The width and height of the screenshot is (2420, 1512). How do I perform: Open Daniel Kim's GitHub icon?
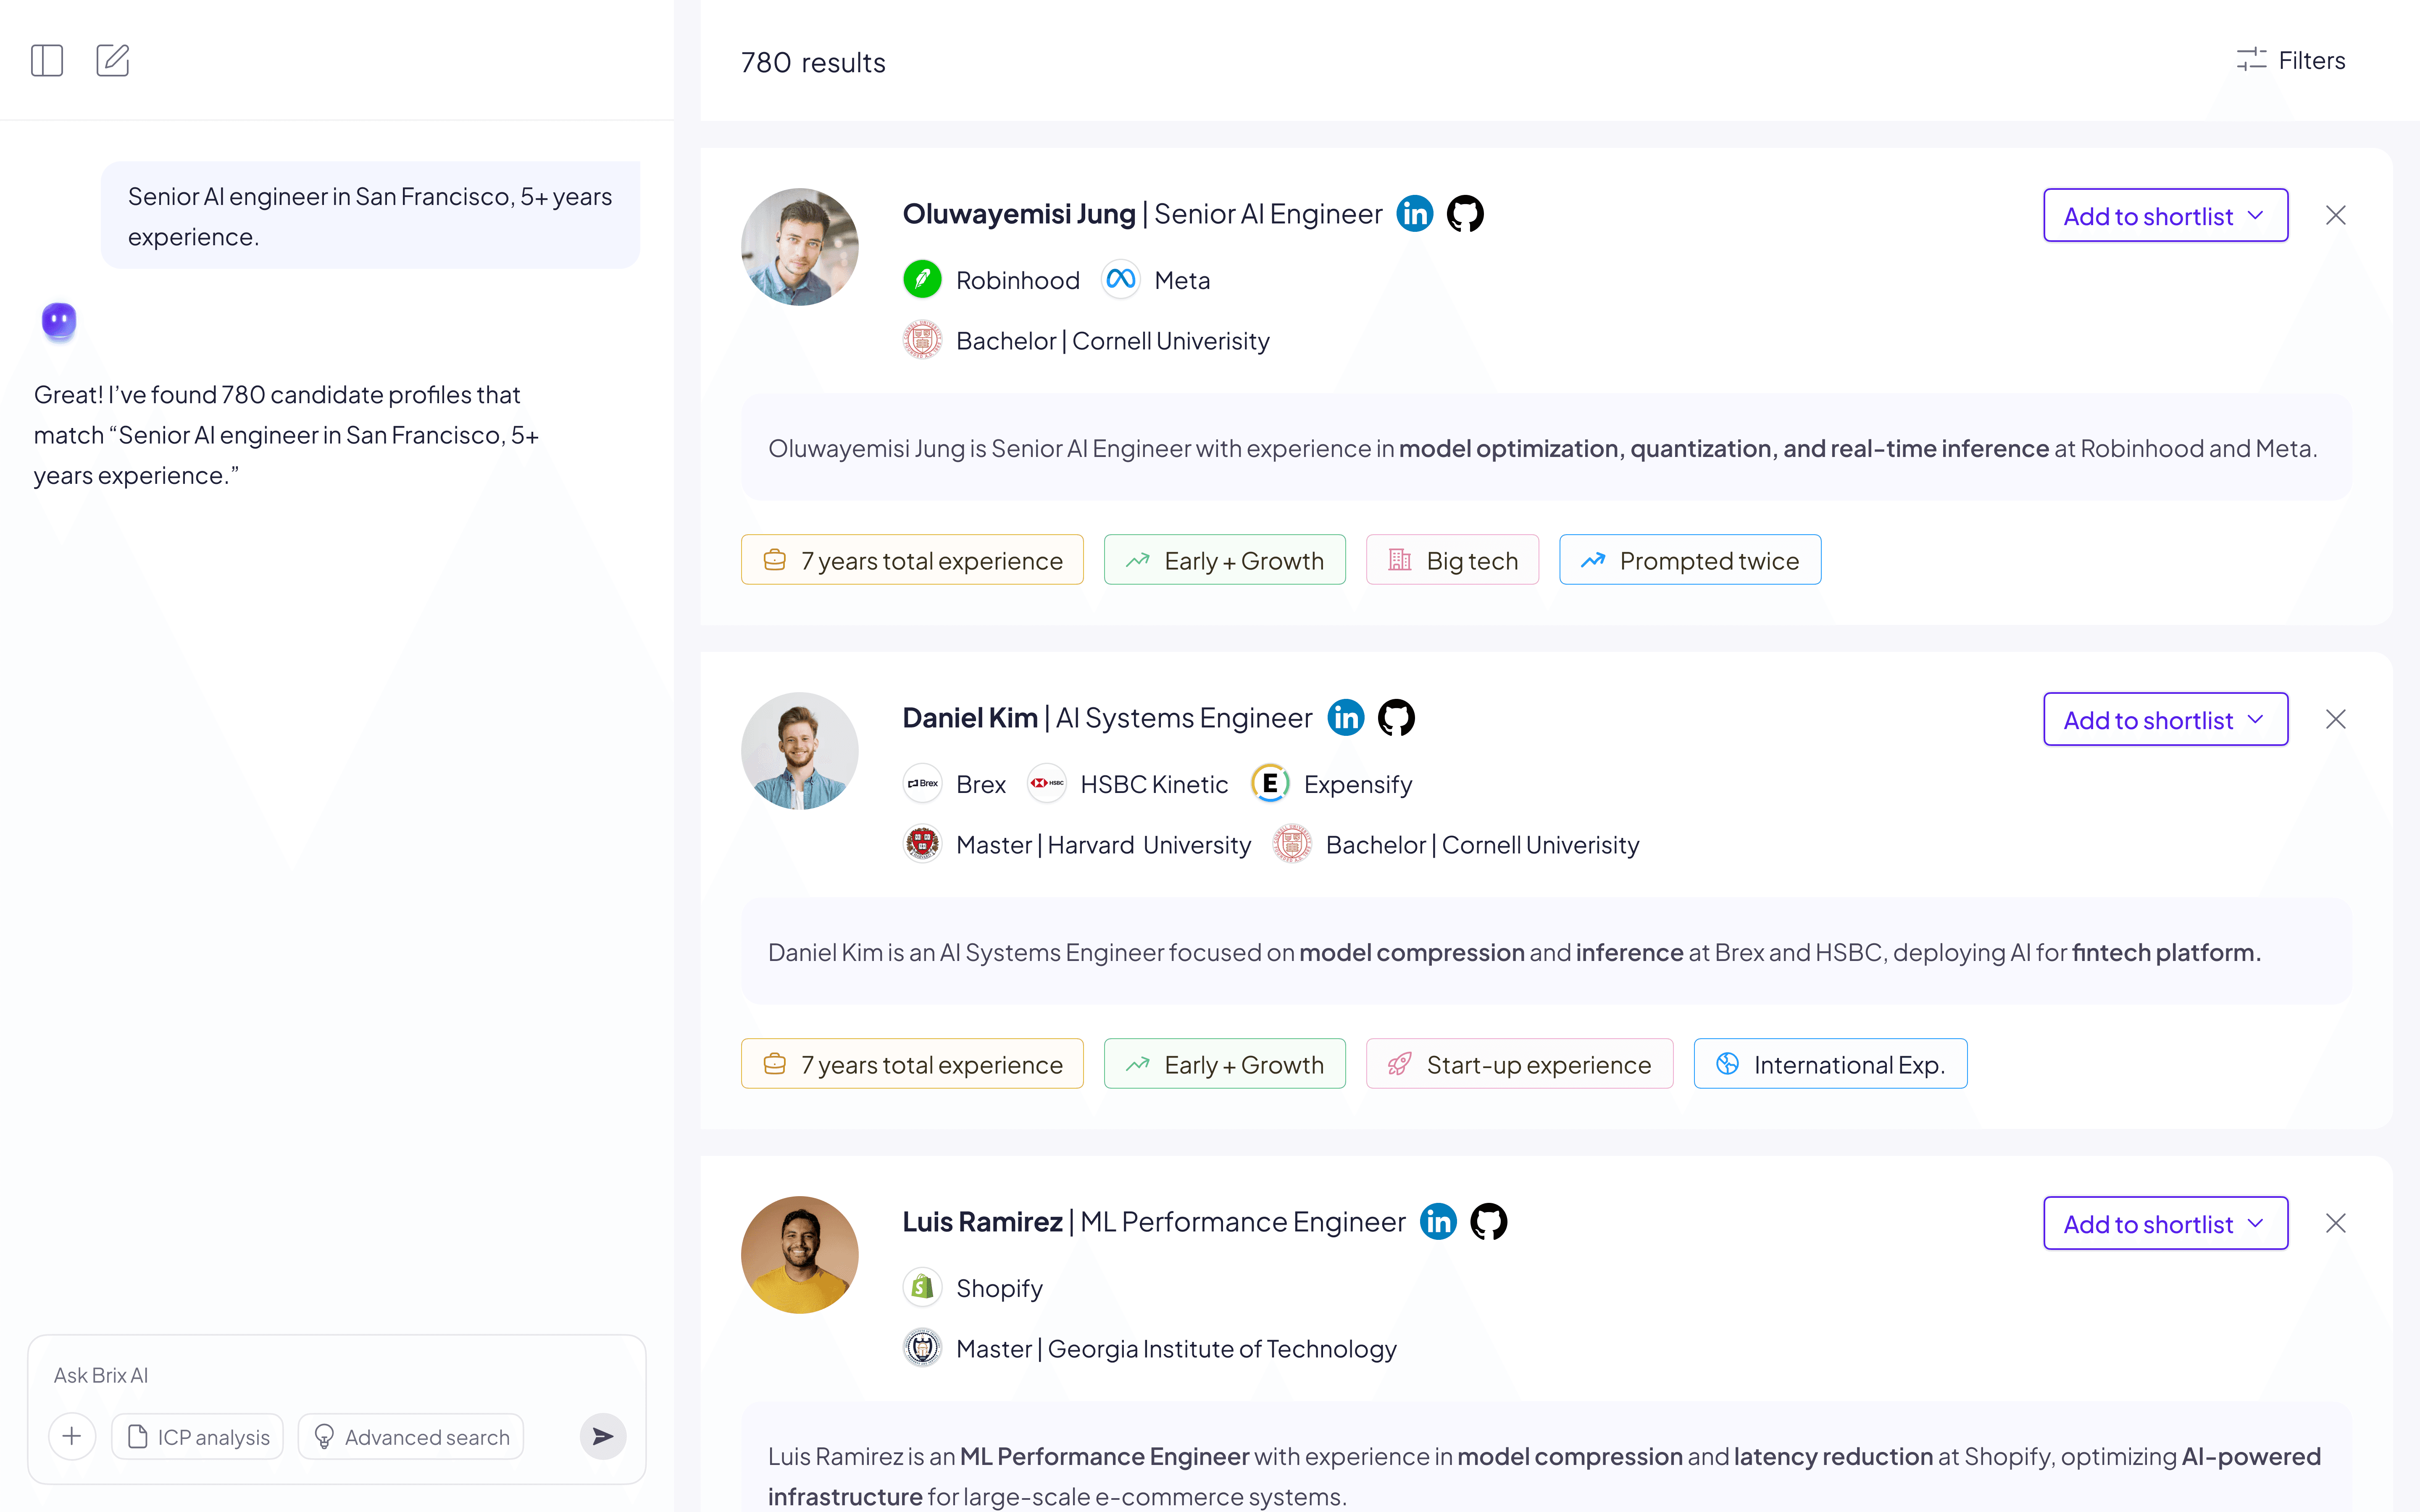coord(1396,718)
